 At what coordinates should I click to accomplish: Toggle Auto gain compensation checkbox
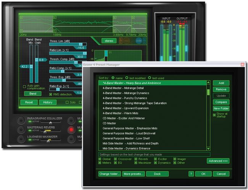[24, 87]
